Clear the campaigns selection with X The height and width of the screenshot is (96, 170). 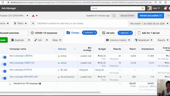pos(95,33)
